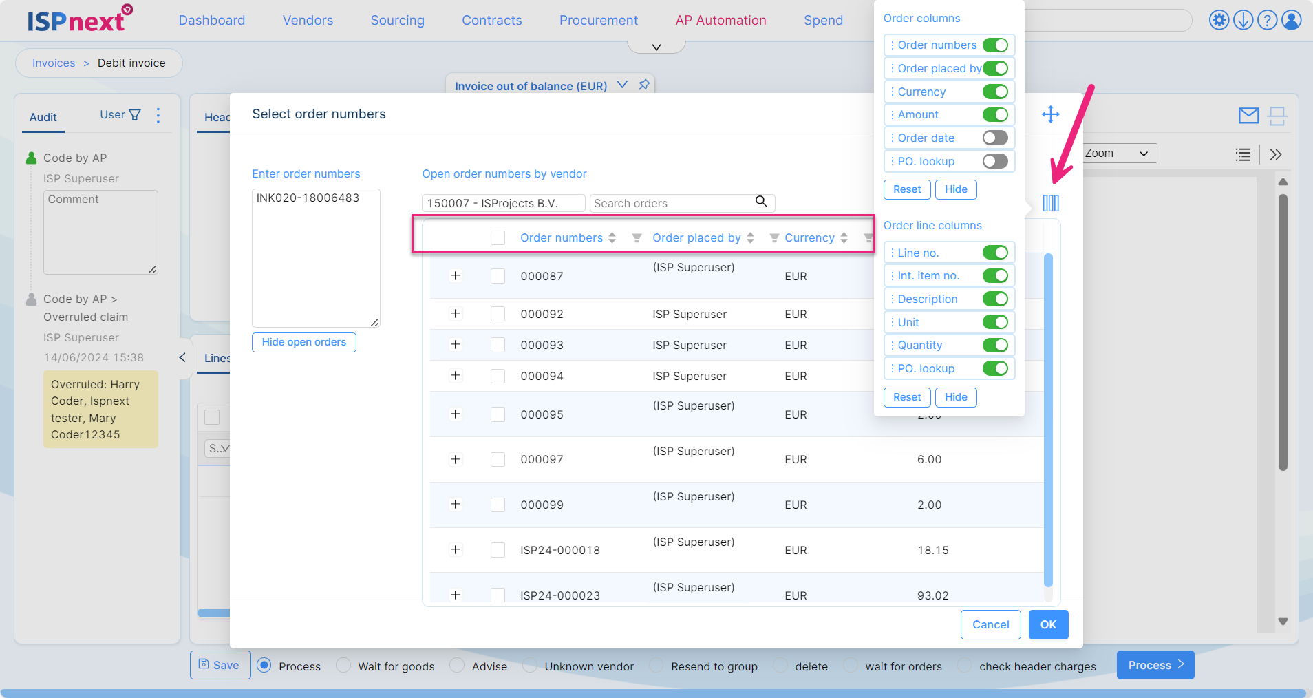The width and height of the screenshot is (1313, 698).
Task: Filter the Order numbers column
Action: (x=637, y=238)
